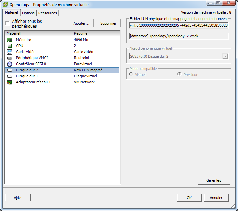Sort by the Résumé column header
This screenshot has height=211, width=238.
coord(95,33)
